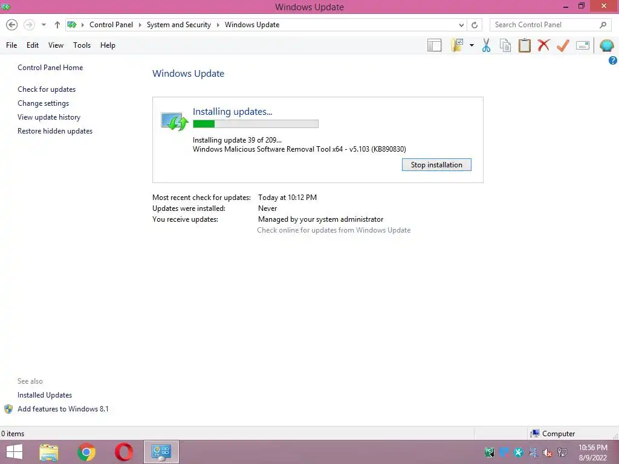Click the KB890830 update name text

[299, 149]
